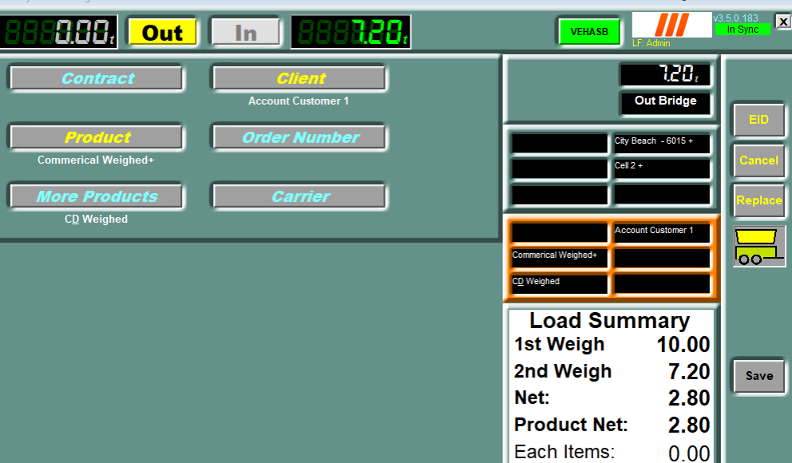Toggle the In weigh direction
Viewport: 792px width, 463px height.
point(246,33)
